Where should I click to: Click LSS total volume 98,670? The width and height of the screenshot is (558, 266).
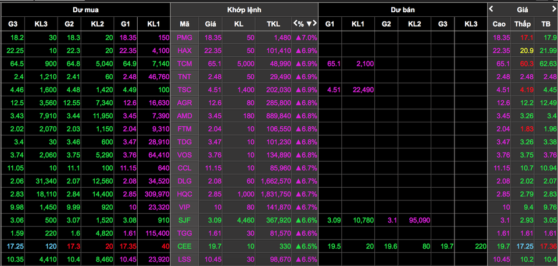pyautogui.click(x=281, y=259)
